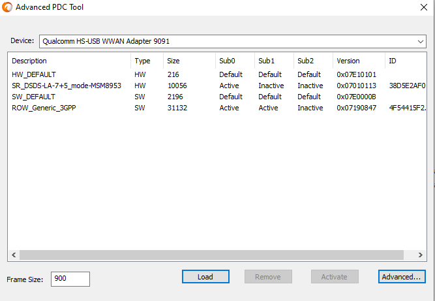
Task: Click the horizontal scrollbar thumb
Action: click(211, 255)
